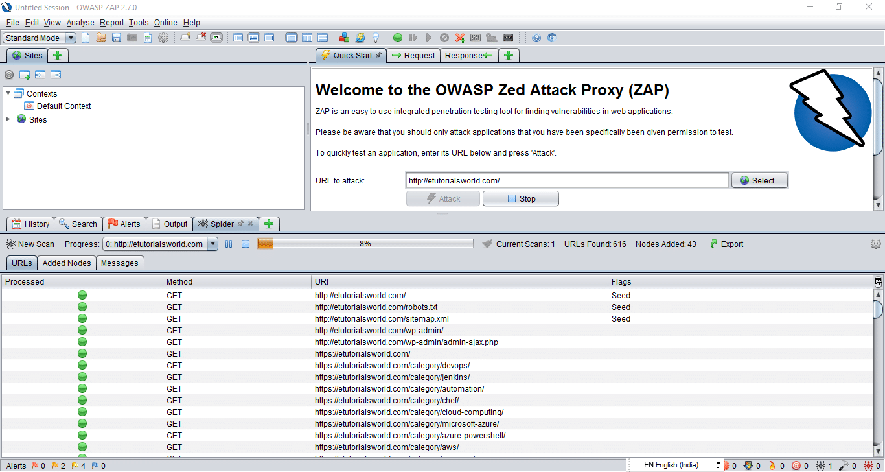Click the URL to attack input field

567,181
